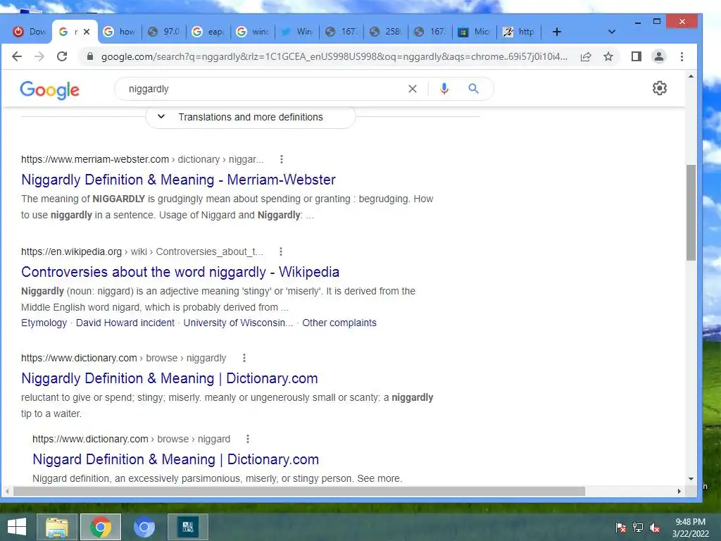Open more options for the Wikipedia result
The width and height of the screenshot is (721, 541).
[x=281, y=251]
